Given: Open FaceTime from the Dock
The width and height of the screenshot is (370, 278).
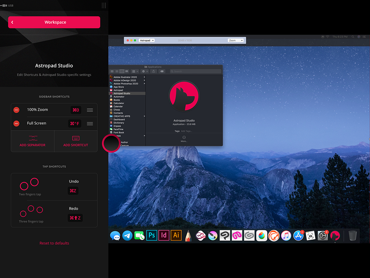Looking at the screenshot, I should pos(139,236).
